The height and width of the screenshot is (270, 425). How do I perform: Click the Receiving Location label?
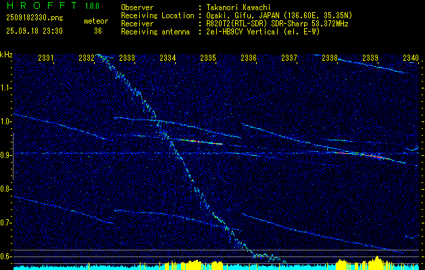pyautogui.click(x=157, y=16)
